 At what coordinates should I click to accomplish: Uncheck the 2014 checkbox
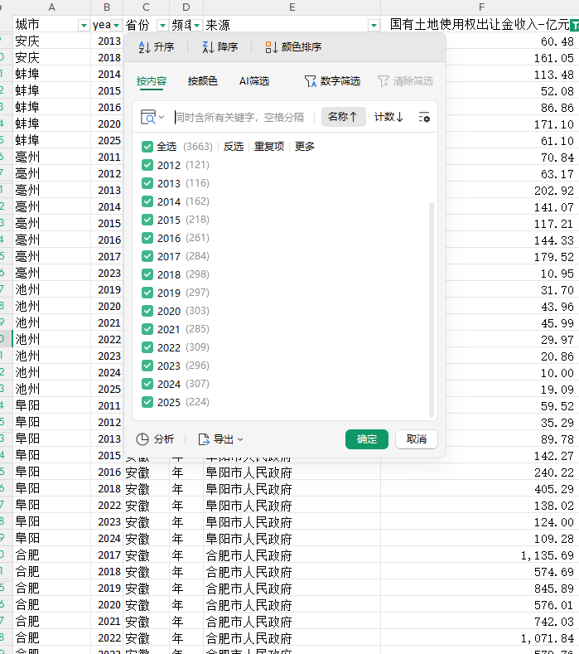(x=147, y=201)
